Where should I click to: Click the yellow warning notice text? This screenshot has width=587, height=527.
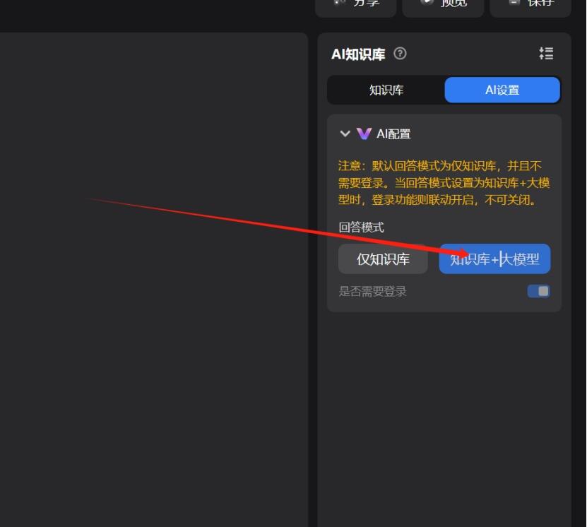point(443,182)
